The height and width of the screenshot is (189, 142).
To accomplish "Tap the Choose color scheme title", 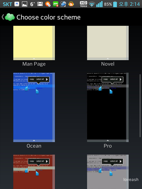I will (48, 17).
